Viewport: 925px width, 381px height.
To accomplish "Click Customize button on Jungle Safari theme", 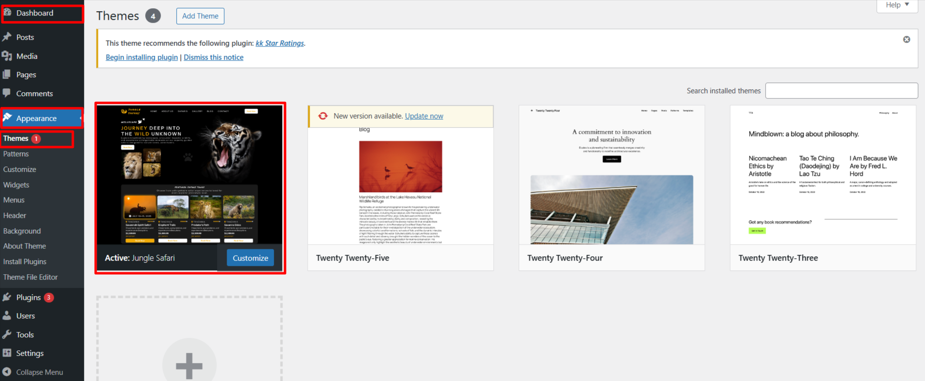I will pyautogui.click(x=251, y=258).
